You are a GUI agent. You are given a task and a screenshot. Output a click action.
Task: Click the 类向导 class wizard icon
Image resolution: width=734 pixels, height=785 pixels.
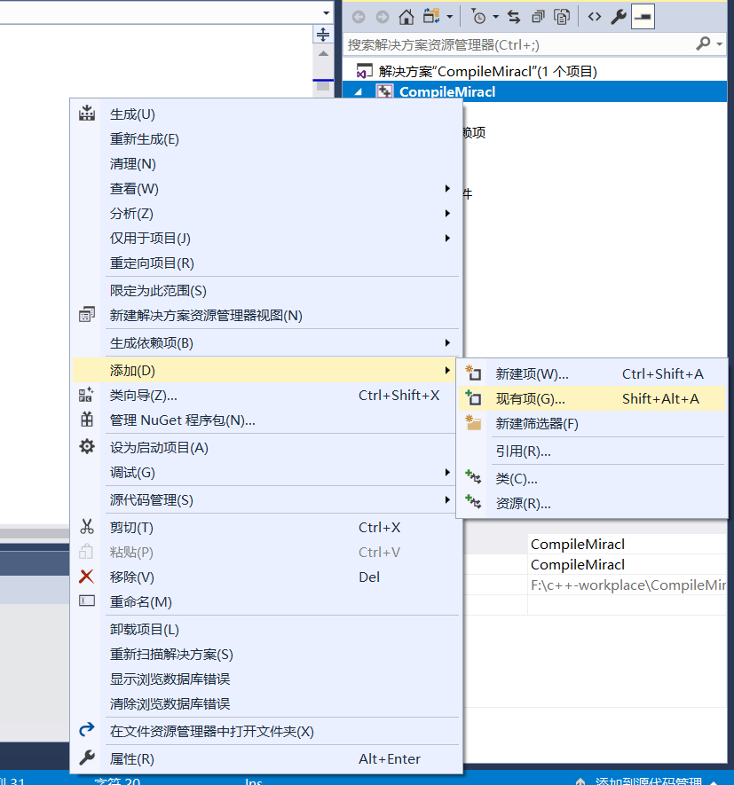point(86,394)
